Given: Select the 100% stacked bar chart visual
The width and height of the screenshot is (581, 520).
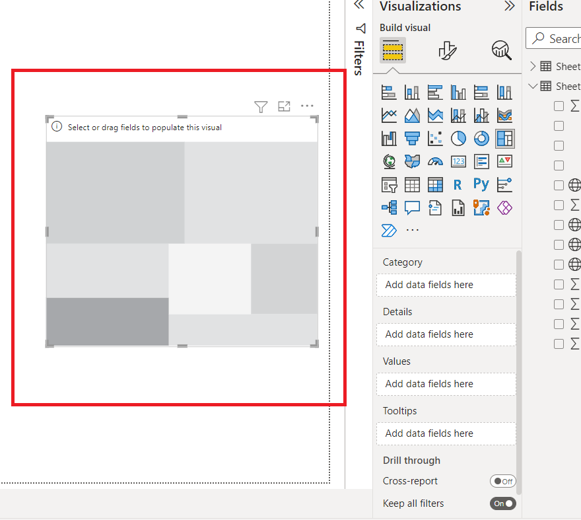Looking at the screenshot, I should coord(481,93).
